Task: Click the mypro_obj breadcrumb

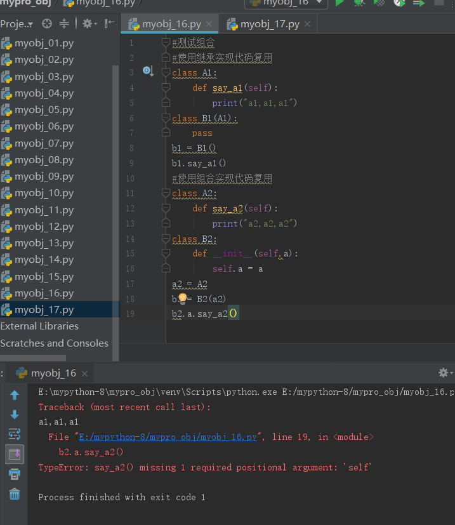Action: pyautogui.click(x=25, y=3)
